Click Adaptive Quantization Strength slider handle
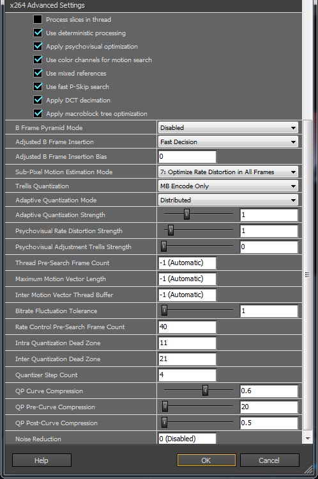 tap(186, 215)
